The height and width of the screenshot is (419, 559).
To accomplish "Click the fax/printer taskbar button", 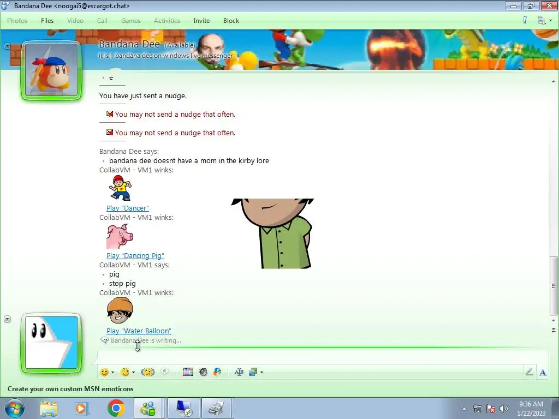I will coord(217,408).
